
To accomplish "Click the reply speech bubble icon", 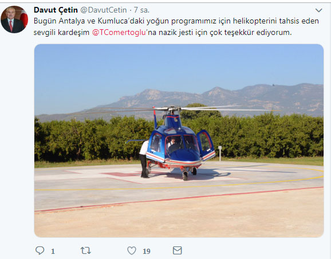I will coord(40,250).
